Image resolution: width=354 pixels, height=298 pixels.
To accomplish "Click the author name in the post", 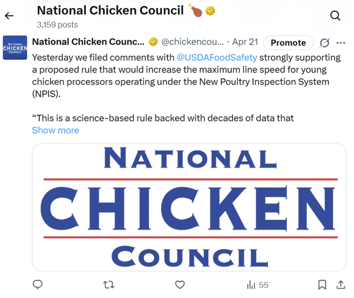I will 88,42.
